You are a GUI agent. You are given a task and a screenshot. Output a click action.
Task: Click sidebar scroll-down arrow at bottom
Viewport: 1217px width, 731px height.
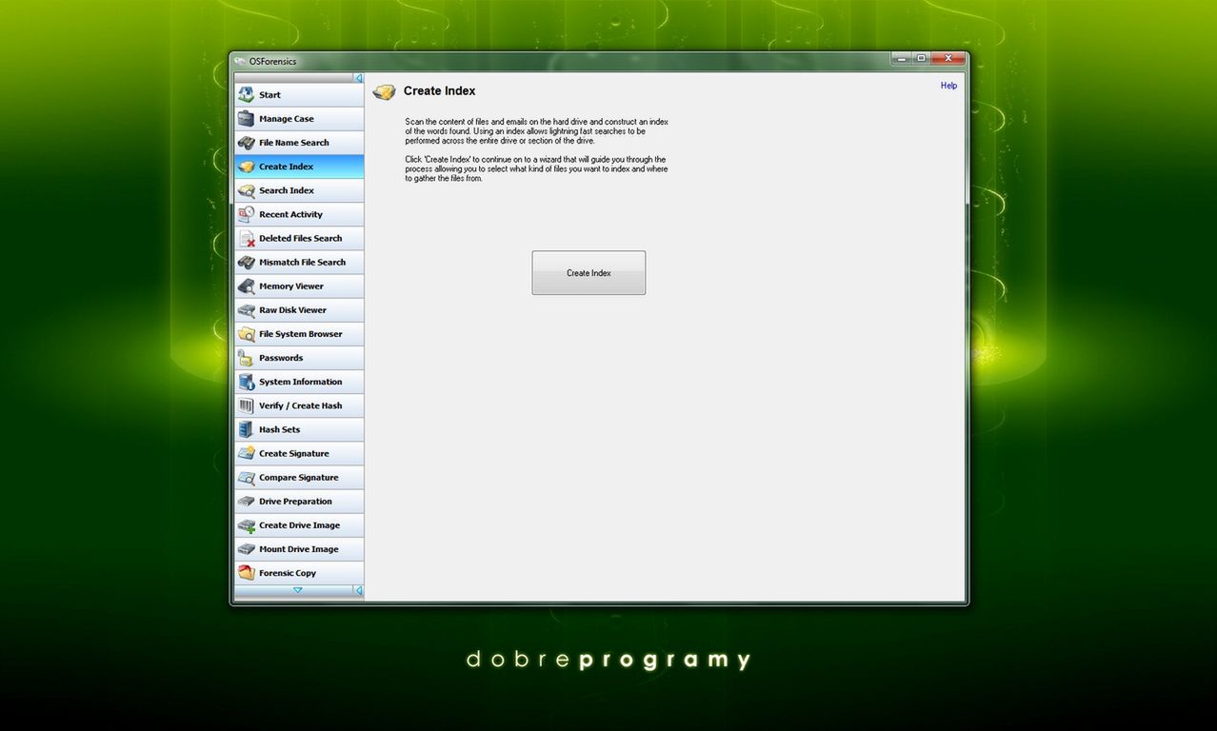click(297, 591)
